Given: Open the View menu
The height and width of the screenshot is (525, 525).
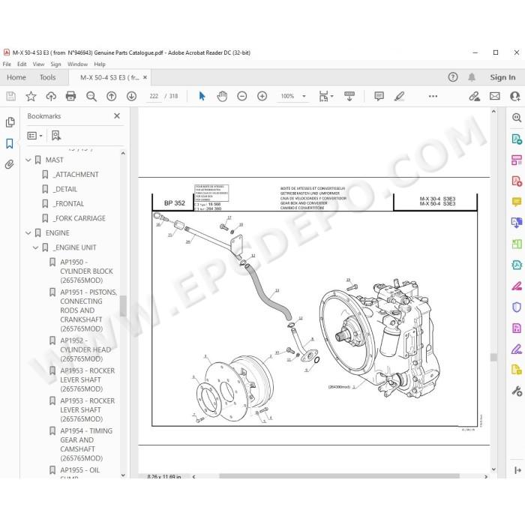Looking at the screenshot, I should 38,64.
